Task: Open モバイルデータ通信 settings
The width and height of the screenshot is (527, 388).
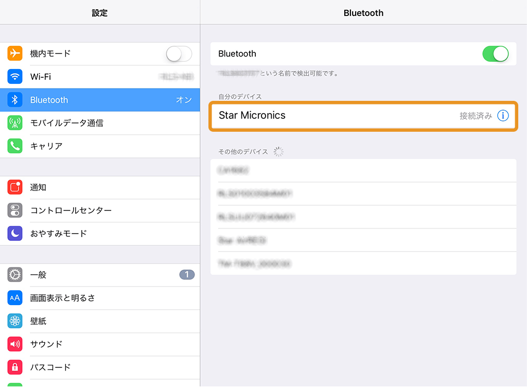Action: click(x=100, y=123)
